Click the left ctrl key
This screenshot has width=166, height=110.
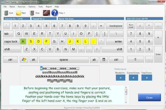10,60
